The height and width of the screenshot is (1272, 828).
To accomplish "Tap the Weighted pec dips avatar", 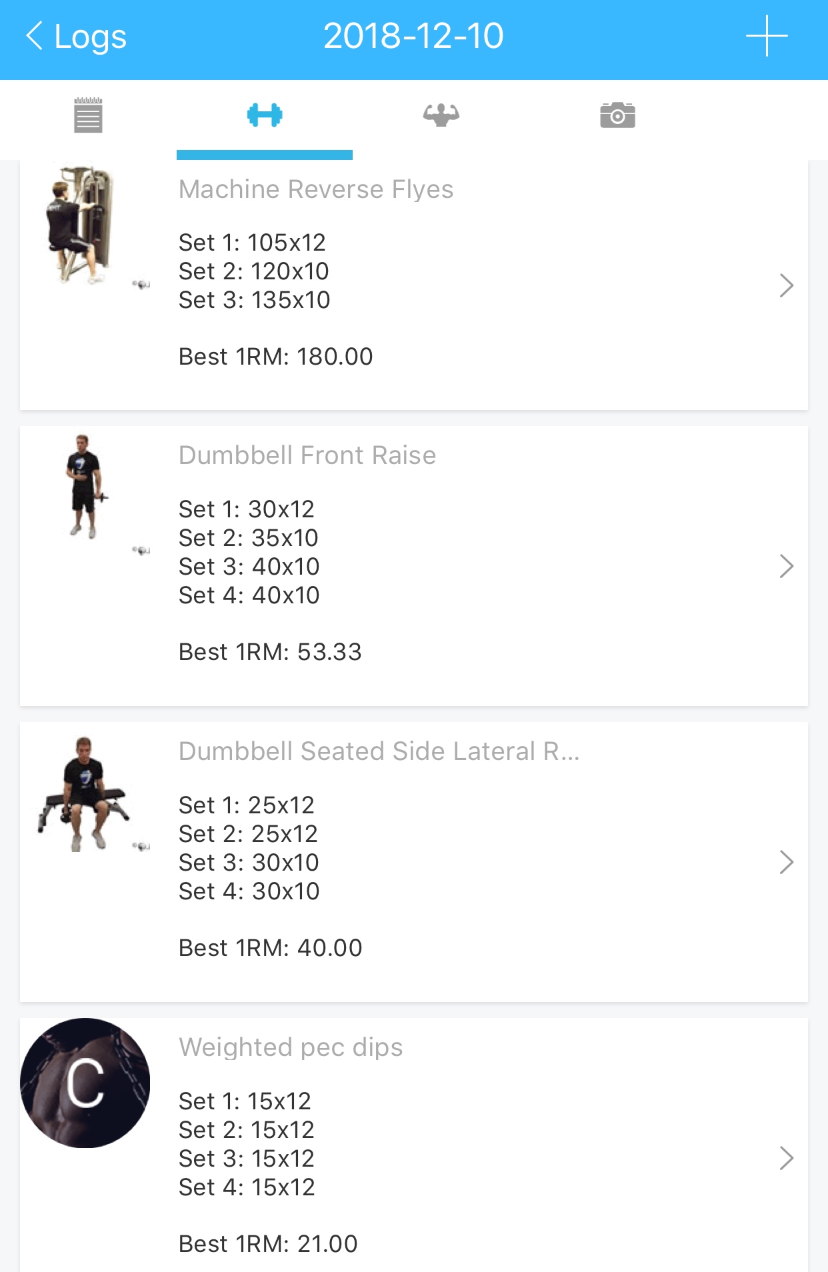I will coord(85,1083).
